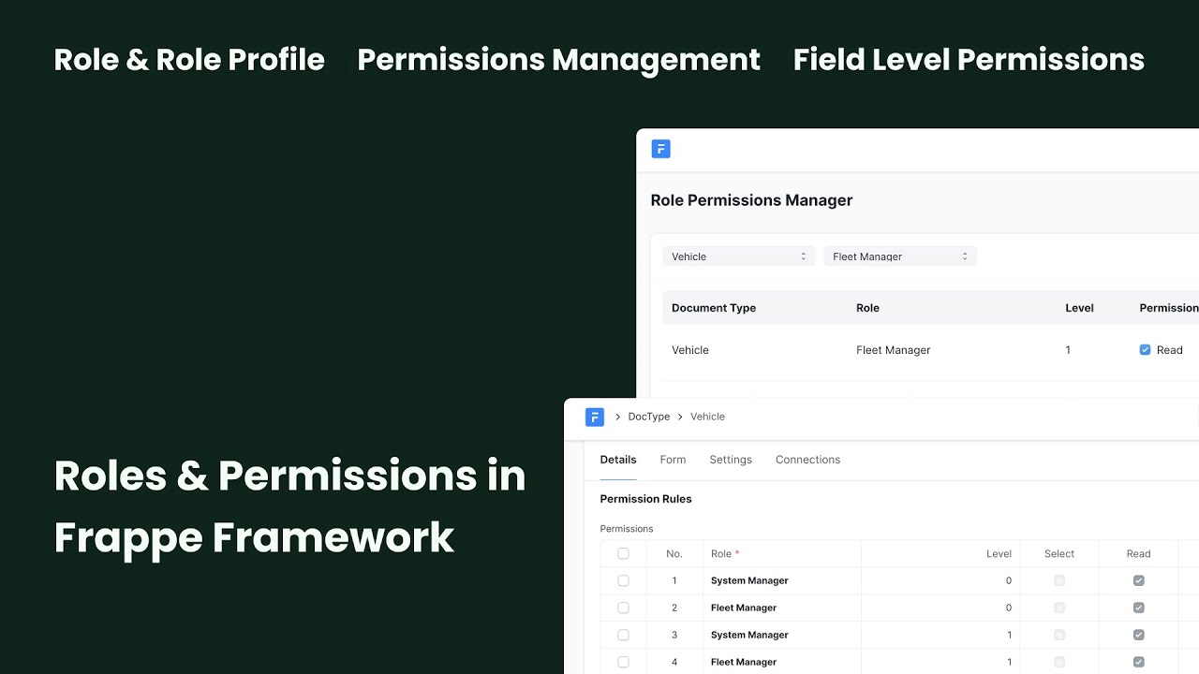Click Level column header in Permissions grid
Screen dimensions: 1199x674
point(999,554)
